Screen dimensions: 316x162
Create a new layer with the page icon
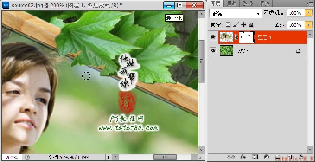pyautogui.click(x=290, y=157)
